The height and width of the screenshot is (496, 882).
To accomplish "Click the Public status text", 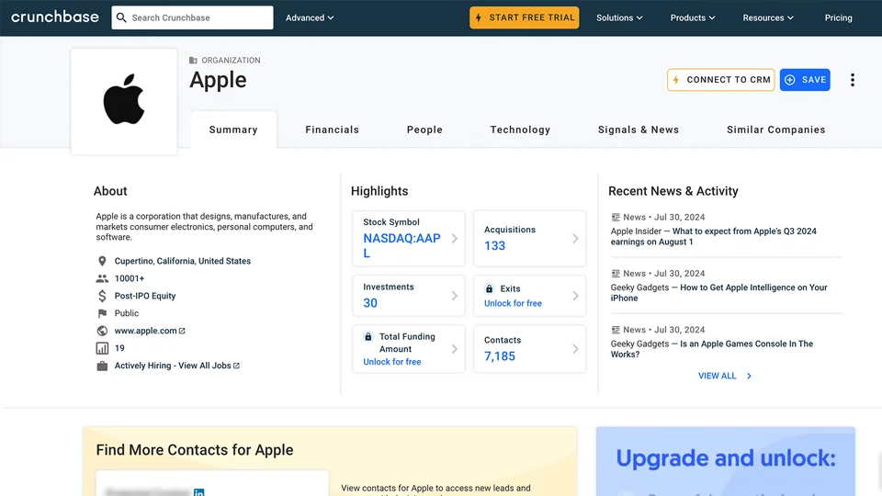I will pyautogui.click(x=127, y=313).
